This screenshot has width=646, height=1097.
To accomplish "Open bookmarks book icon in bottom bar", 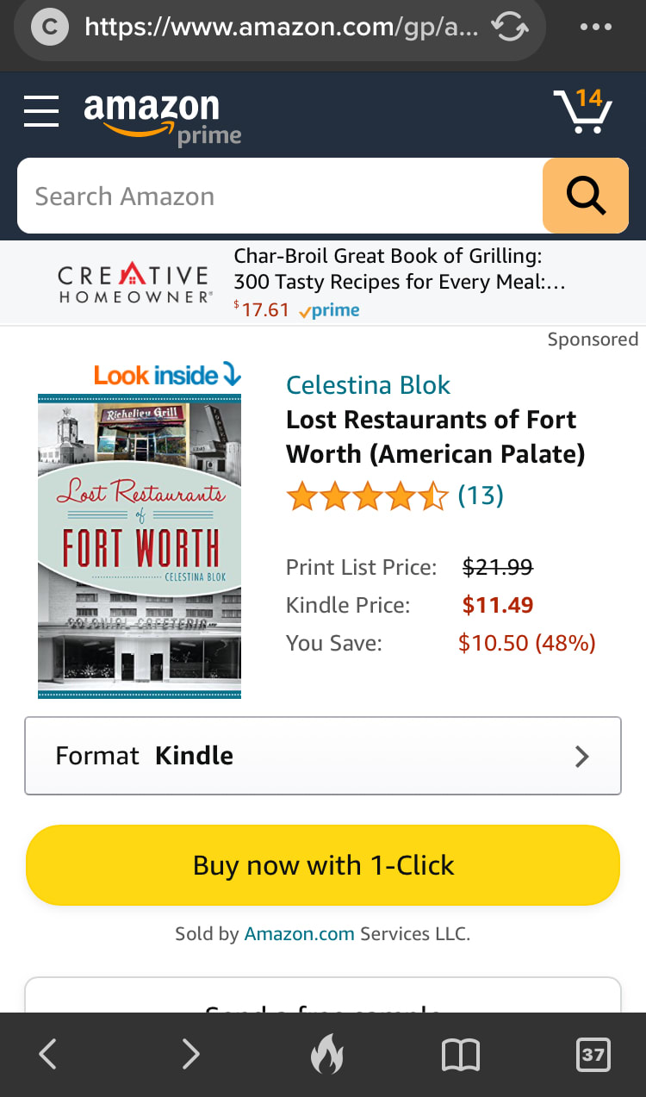I will (461, 1054).
